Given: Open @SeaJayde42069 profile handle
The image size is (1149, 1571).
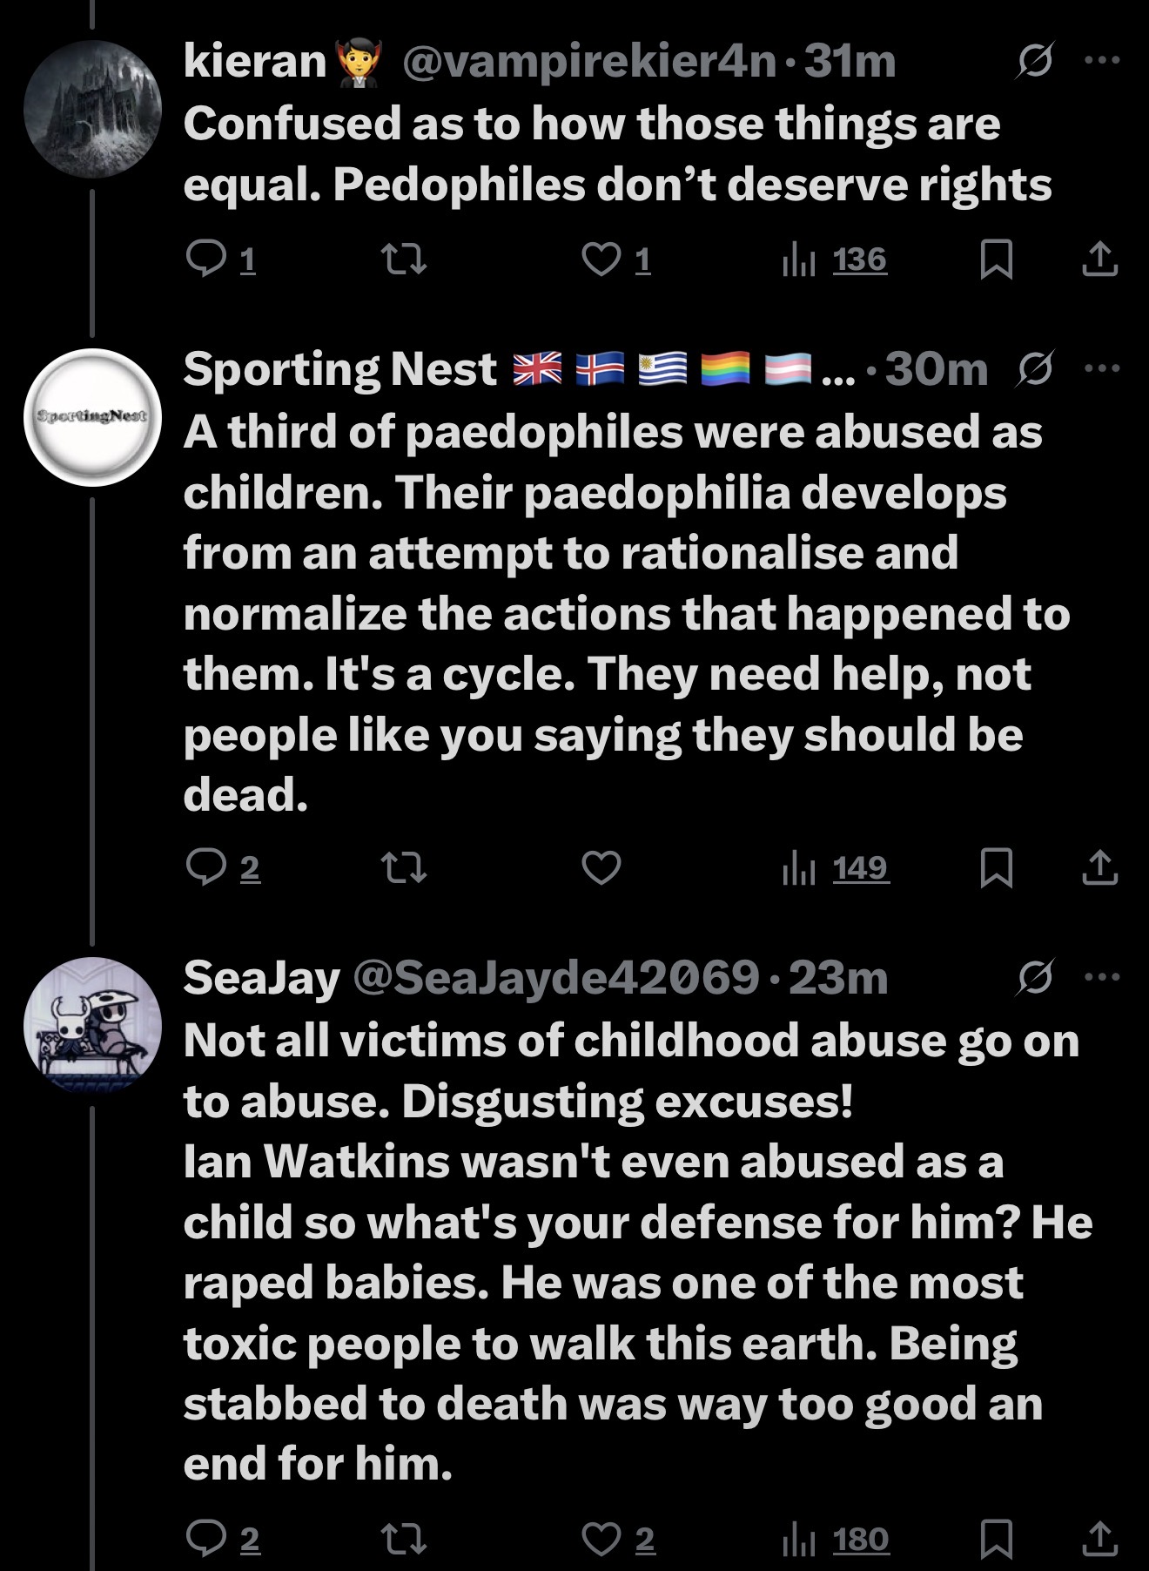Looking at the screenshot, I should 555,977.
